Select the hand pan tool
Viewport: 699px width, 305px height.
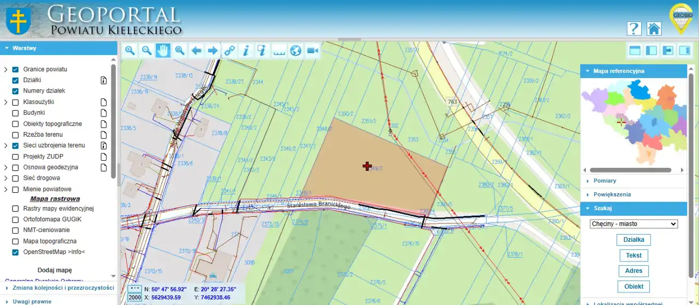[x=163, y=51]
